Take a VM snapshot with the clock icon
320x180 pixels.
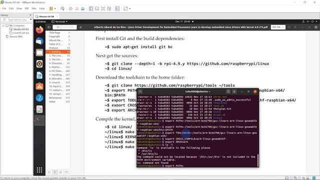[70, 8]
